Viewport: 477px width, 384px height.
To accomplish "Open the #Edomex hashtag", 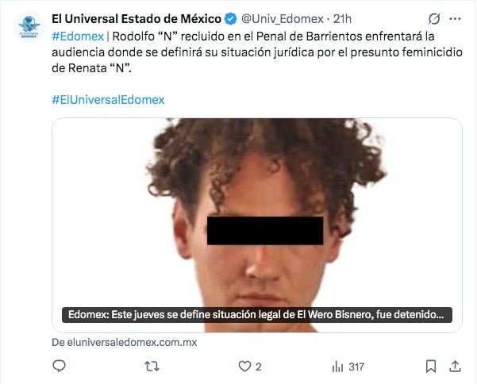I will pyautogui.click(x=78, y=36).
